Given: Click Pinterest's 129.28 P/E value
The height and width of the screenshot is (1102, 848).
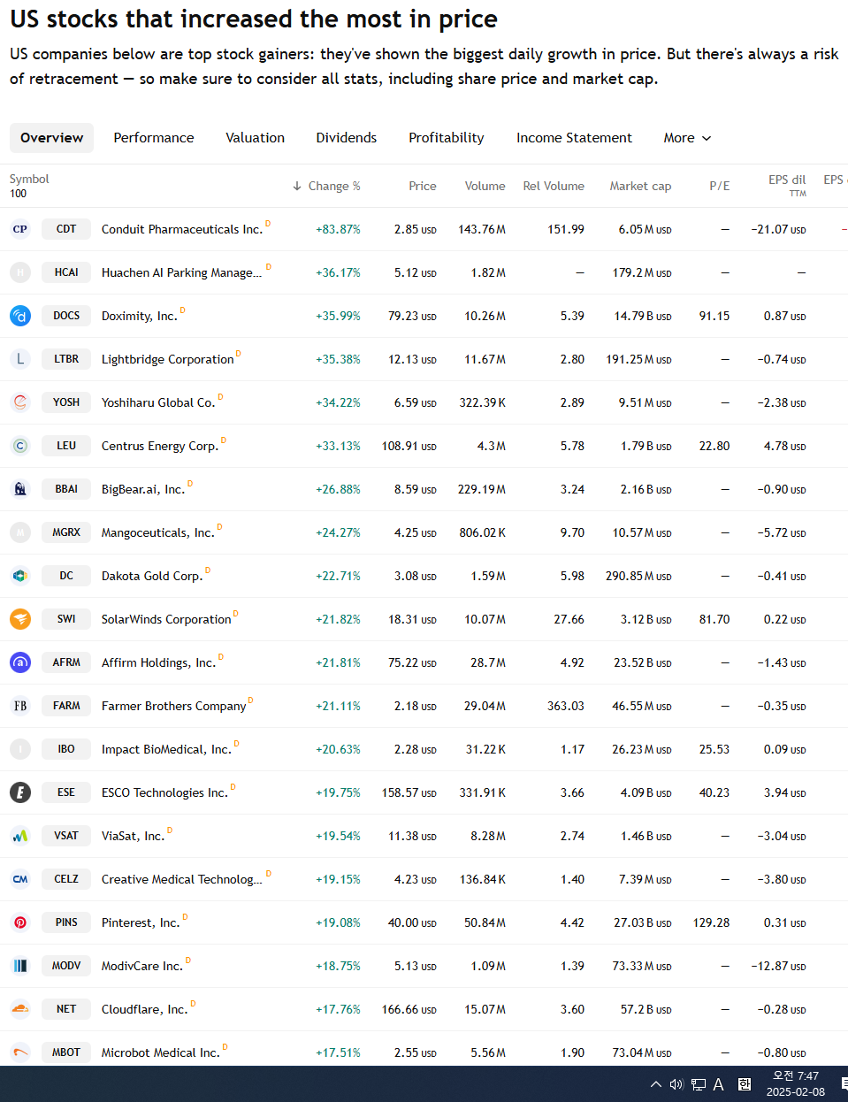Looking at the screenshot, I should click(712, 922).
